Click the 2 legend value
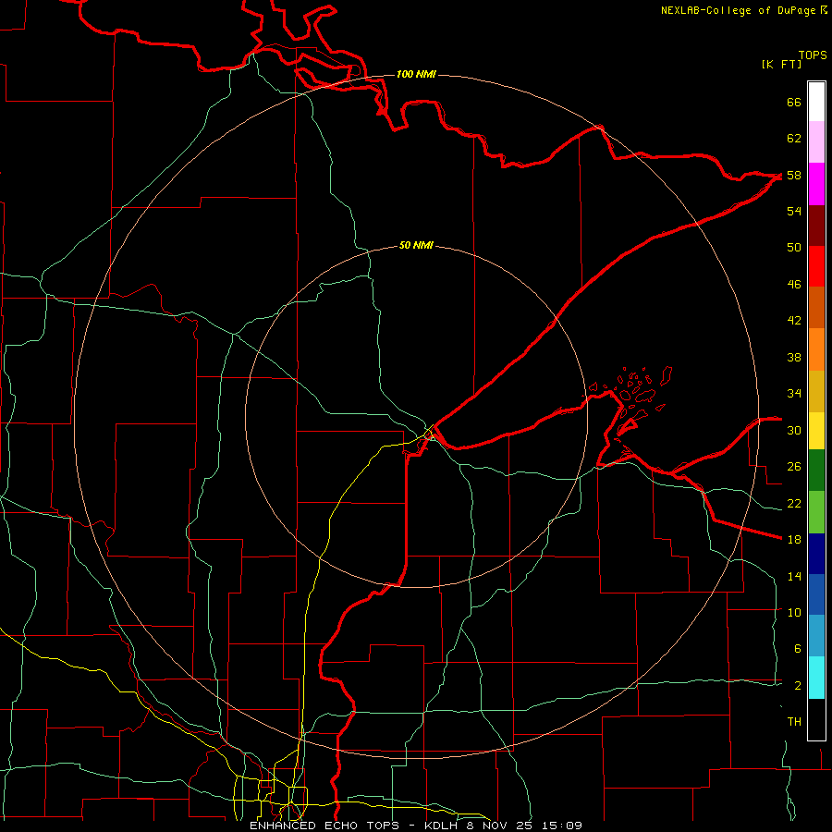This screenshot has width=832, height=832. [798, 686]
